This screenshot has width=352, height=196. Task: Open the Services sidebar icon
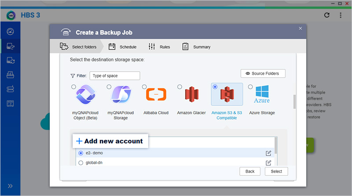coord(10,75)
